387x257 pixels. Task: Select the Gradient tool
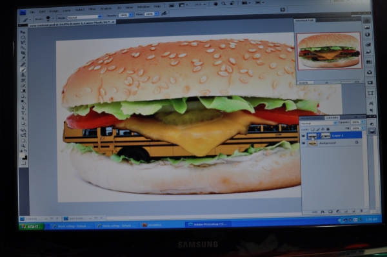(x=23, y=91)
